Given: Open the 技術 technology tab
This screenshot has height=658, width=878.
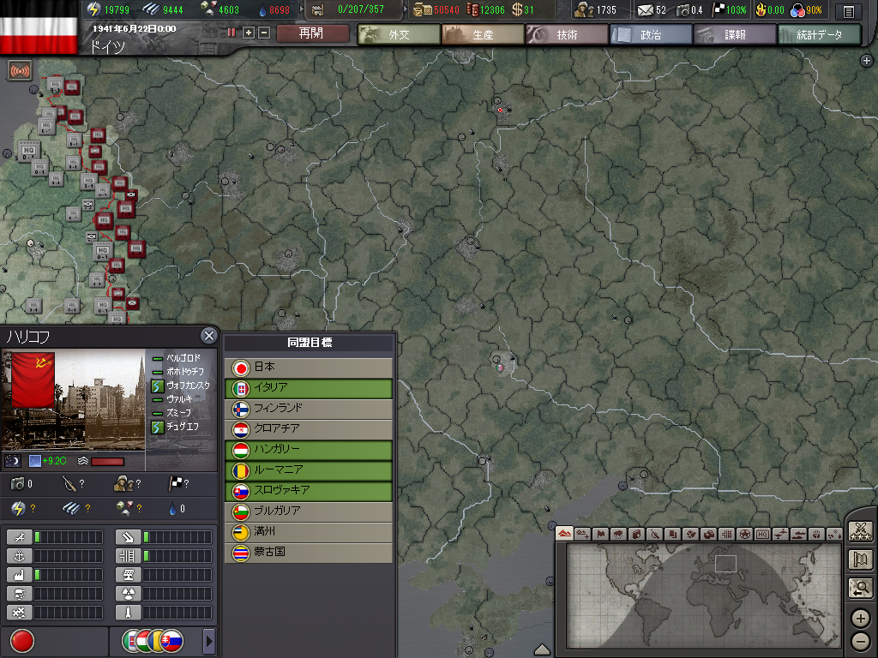Looking at the screenshot, I should tap(567, 34).
